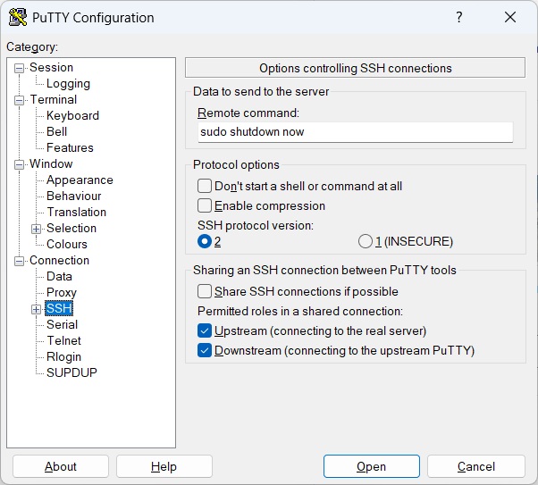Collapse the Connection tree node
This screenshot has width=538, height=485.
coord(20,261)
